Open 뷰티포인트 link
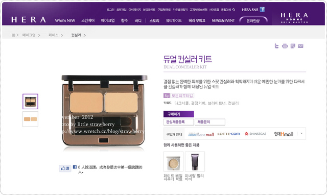Screen dimensions: 327x195 pyautogui.click(x=149, y=10)
